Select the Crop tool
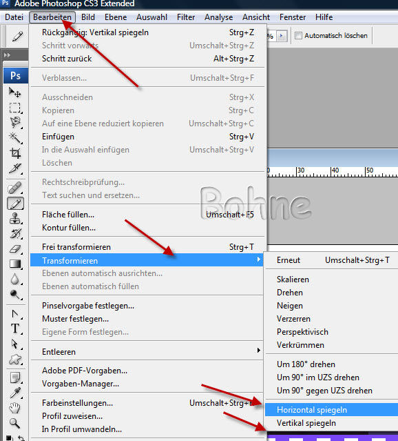Screen dimensions: 398x441 pyautogui.click(x=15, y=153)
